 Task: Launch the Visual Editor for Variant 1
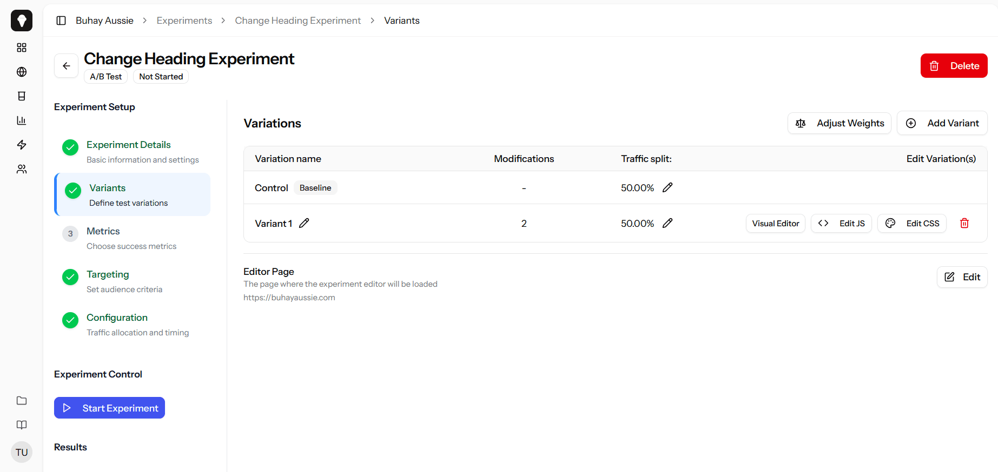(775, 224)
